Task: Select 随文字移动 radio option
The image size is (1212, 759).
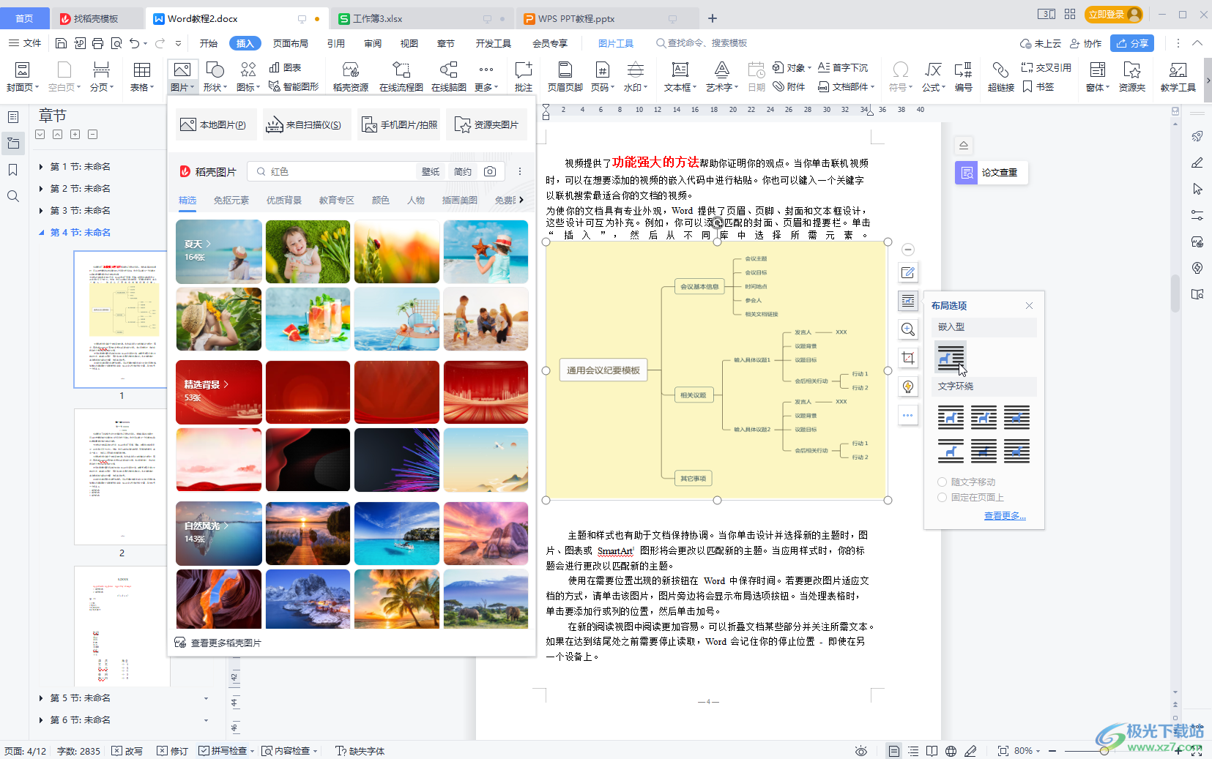Action: click(x=966, y=482)
